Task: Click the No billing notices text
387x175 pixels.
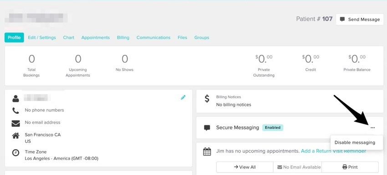Action: tap(234, 105)
